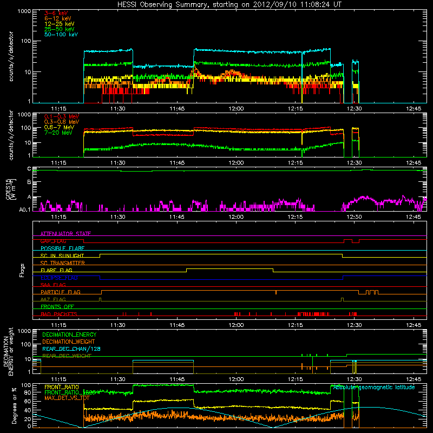Click the 12:15 tick beneath the decimation panel

click(295, 379)
